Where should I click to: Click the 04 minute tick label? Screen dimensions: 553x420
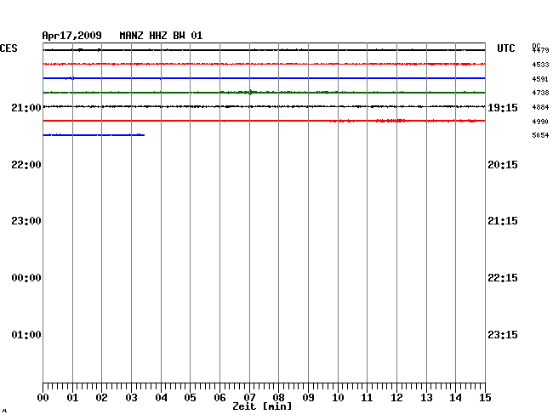point(161,397)
